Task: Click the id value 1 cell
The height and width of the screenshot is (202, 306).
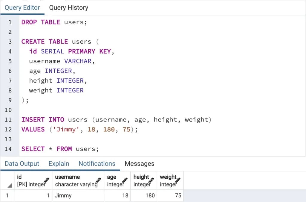Action: tap(33, 195)
